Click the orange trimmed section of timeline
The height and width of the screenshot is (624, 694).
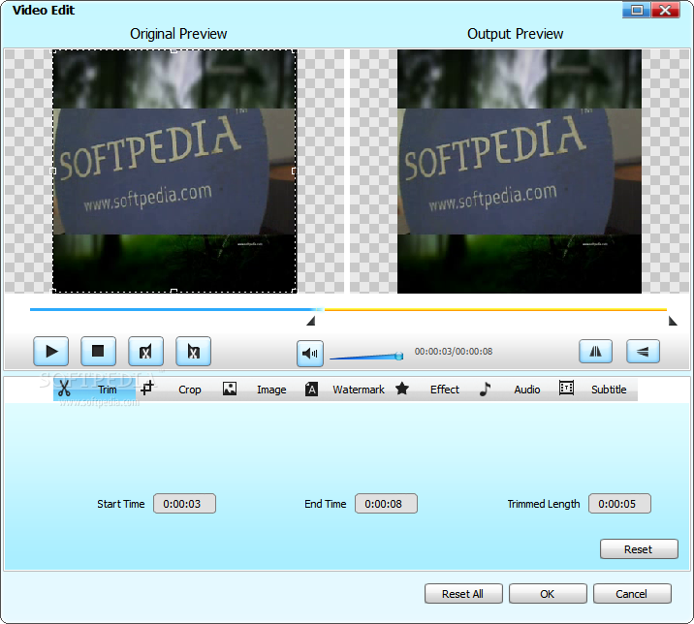pyautogui.click(x=495, y=309)
